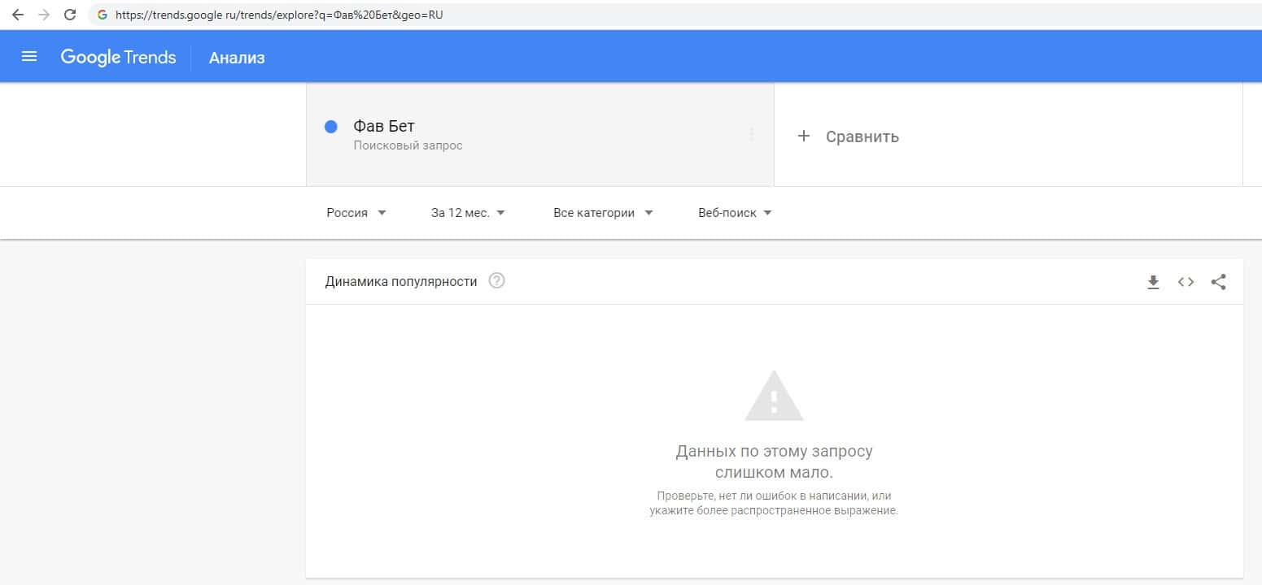Click the browser forward arrow
Viewport: 1262px width, 585px height.
point(44,15)
